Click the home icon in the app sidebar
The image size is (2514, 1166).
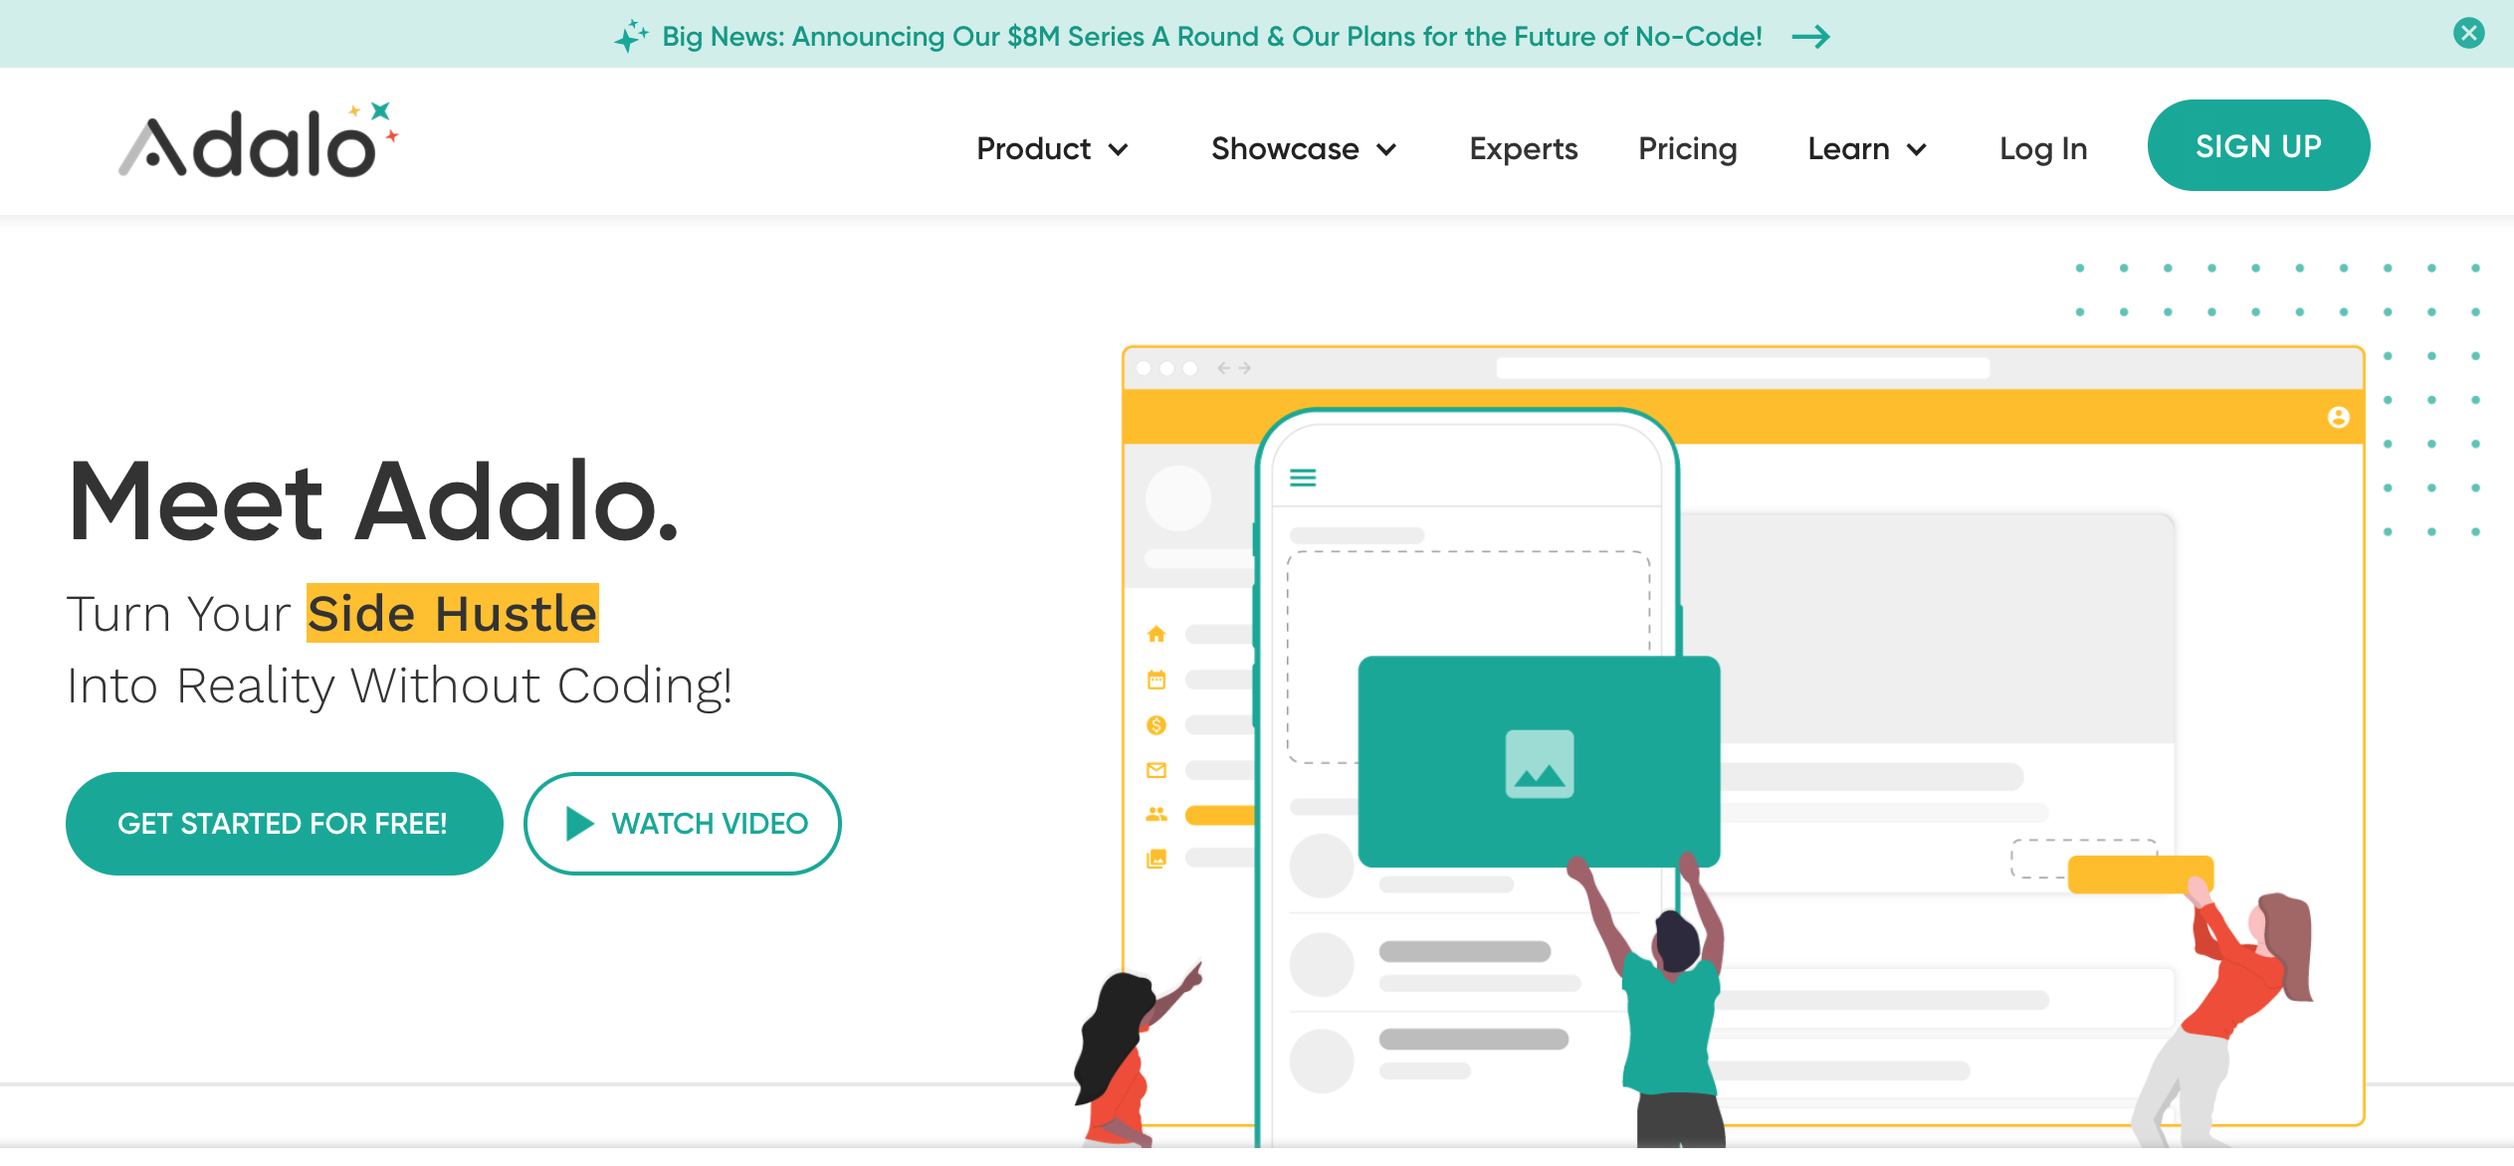click(x=1156, y=633)
